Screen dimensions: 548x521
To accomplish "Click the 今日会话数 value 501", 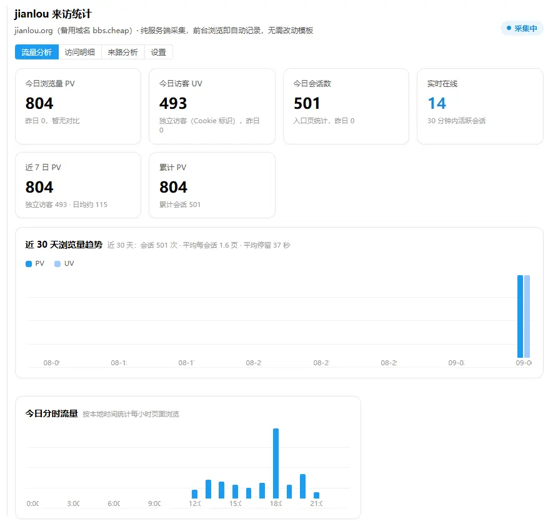I will pos(307,103).
